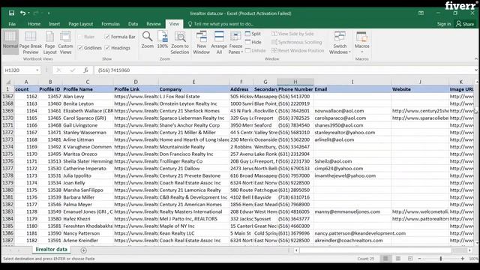Viewport: 480px width, 270px height.
Task: Click horizontal scrollbar right arrow
Action: pos(469,250)
